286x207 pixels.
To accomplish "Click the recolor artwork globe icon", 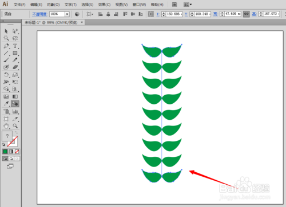I will click(x=77, y=14).
